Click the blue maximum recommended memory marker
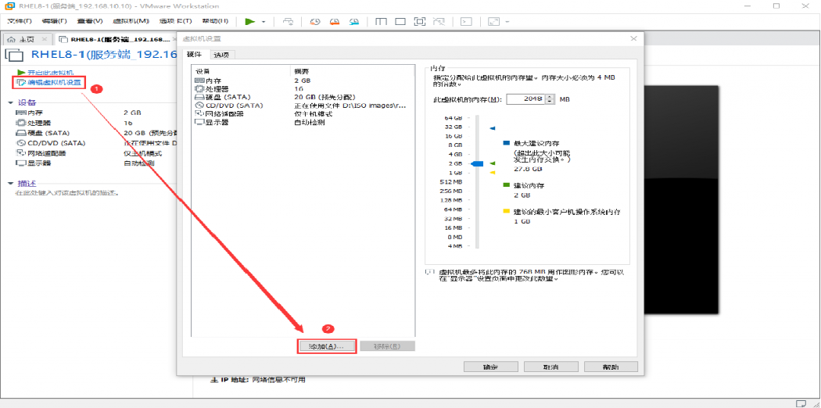This screenshot has width=821, height=408. tap(492, 127)
